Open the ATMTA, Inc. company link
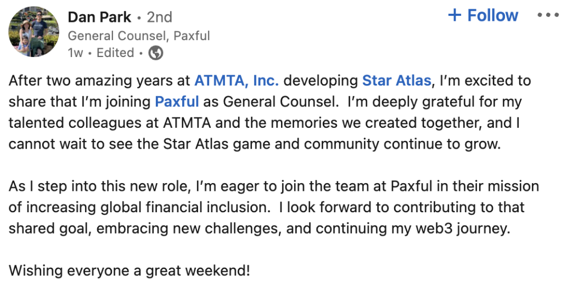562x283 pixels. click(237, 81)
